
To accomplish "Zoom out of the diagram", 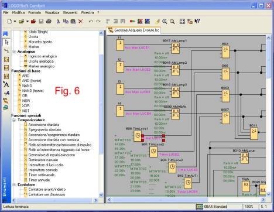I will click(x=172, y=21).
